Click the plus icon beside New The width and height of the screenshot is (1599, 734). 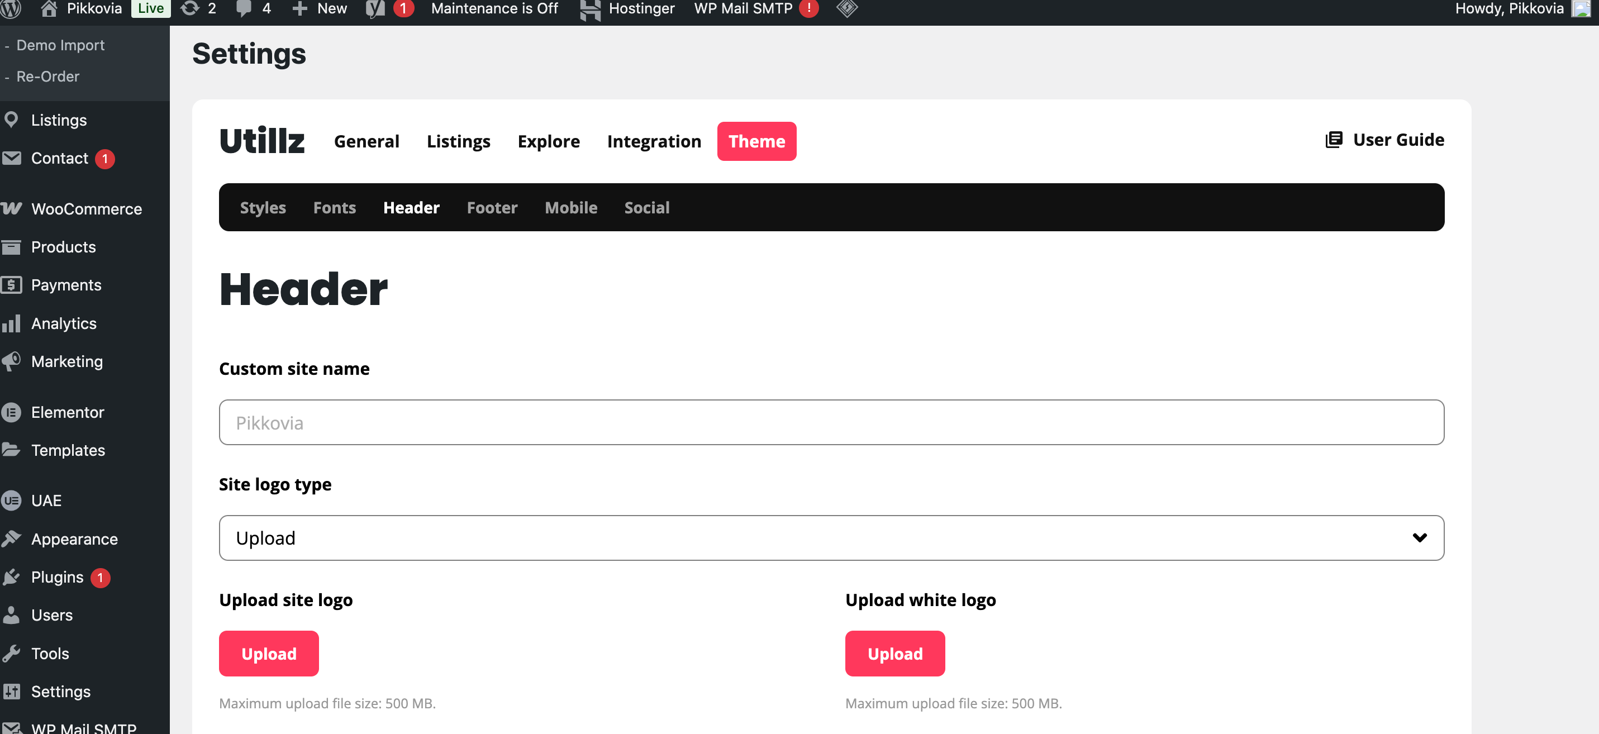tap(300, 9)
